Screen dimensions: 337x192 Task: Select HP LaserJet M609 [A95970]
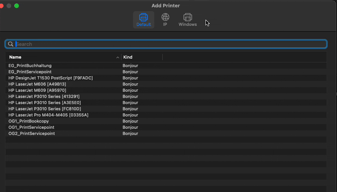[37, 90]
